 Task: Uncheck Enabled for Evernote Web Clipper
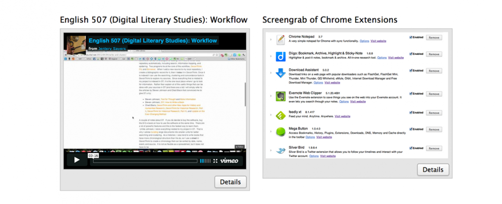(x=411, y=93)
